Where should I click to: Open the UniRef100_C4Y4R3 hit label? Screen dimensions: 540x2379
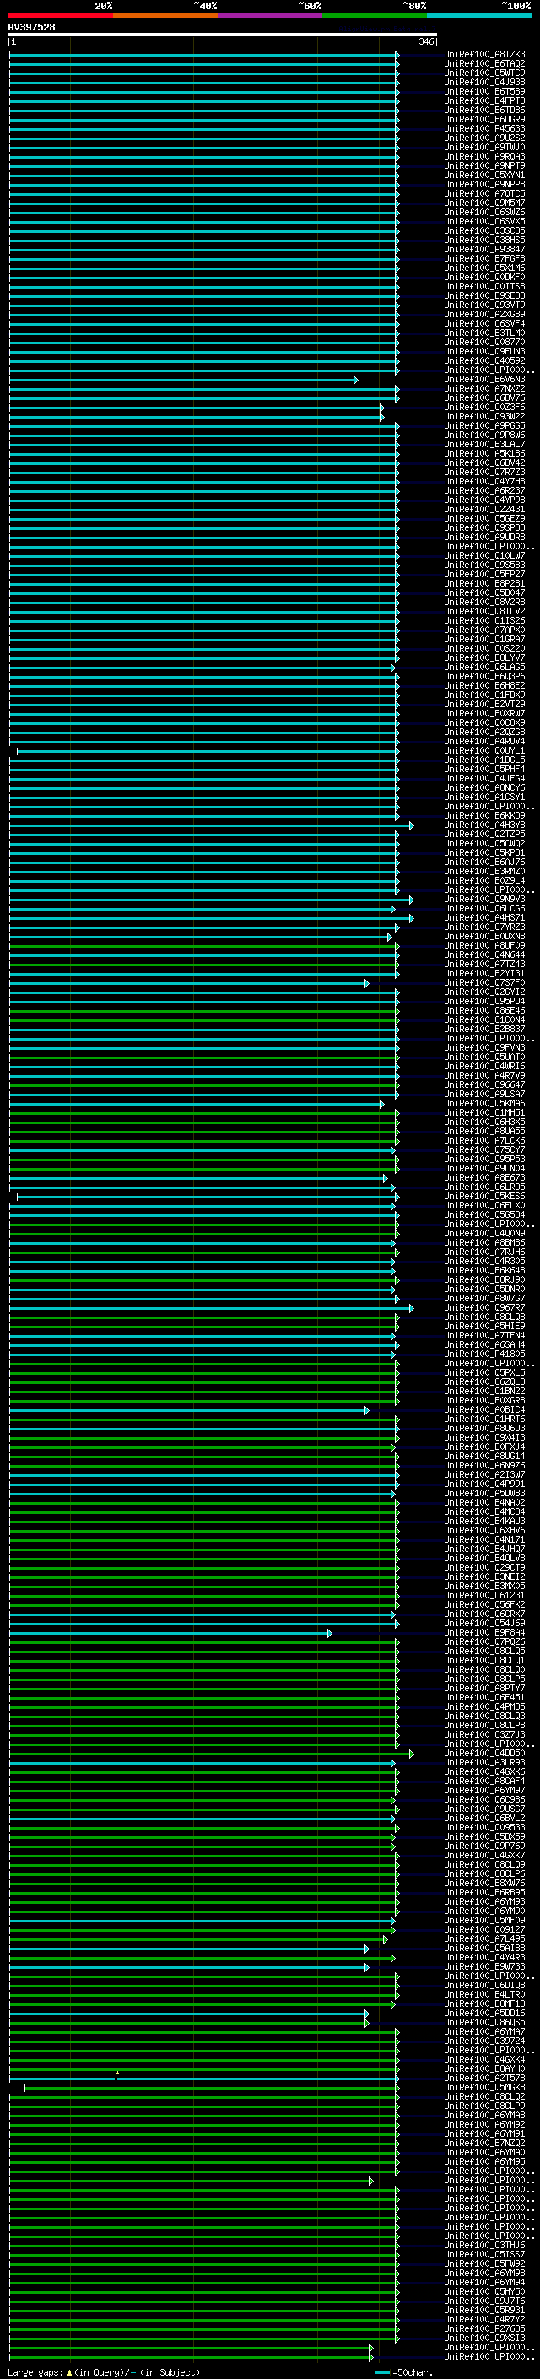tap(484, 1958)
